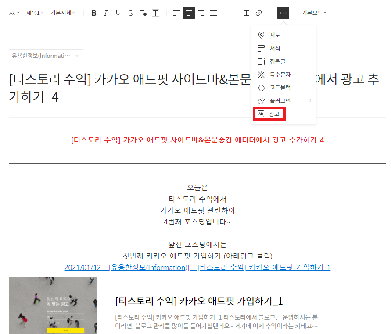Click the folded text dashed box icon

pos(261,61)
